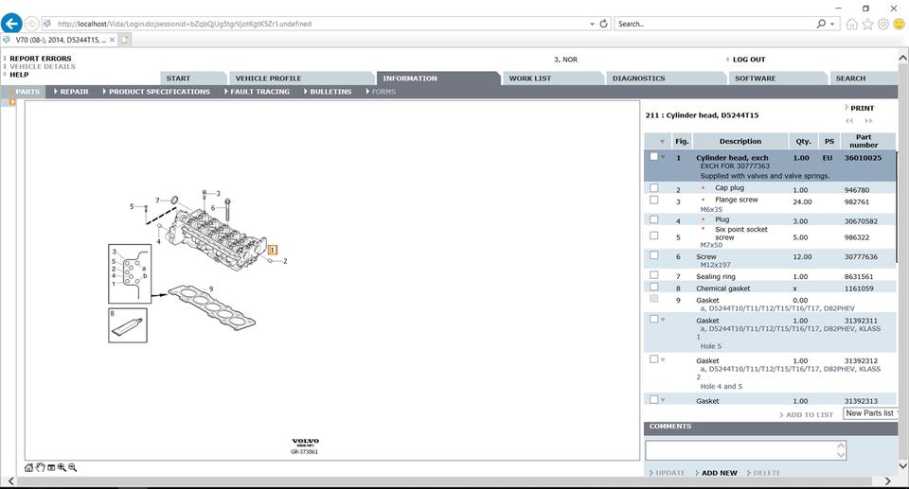Expand arrow beside Gasket 31392312
The width and height of the screenshot is (909, 489).
pos(663,359)
